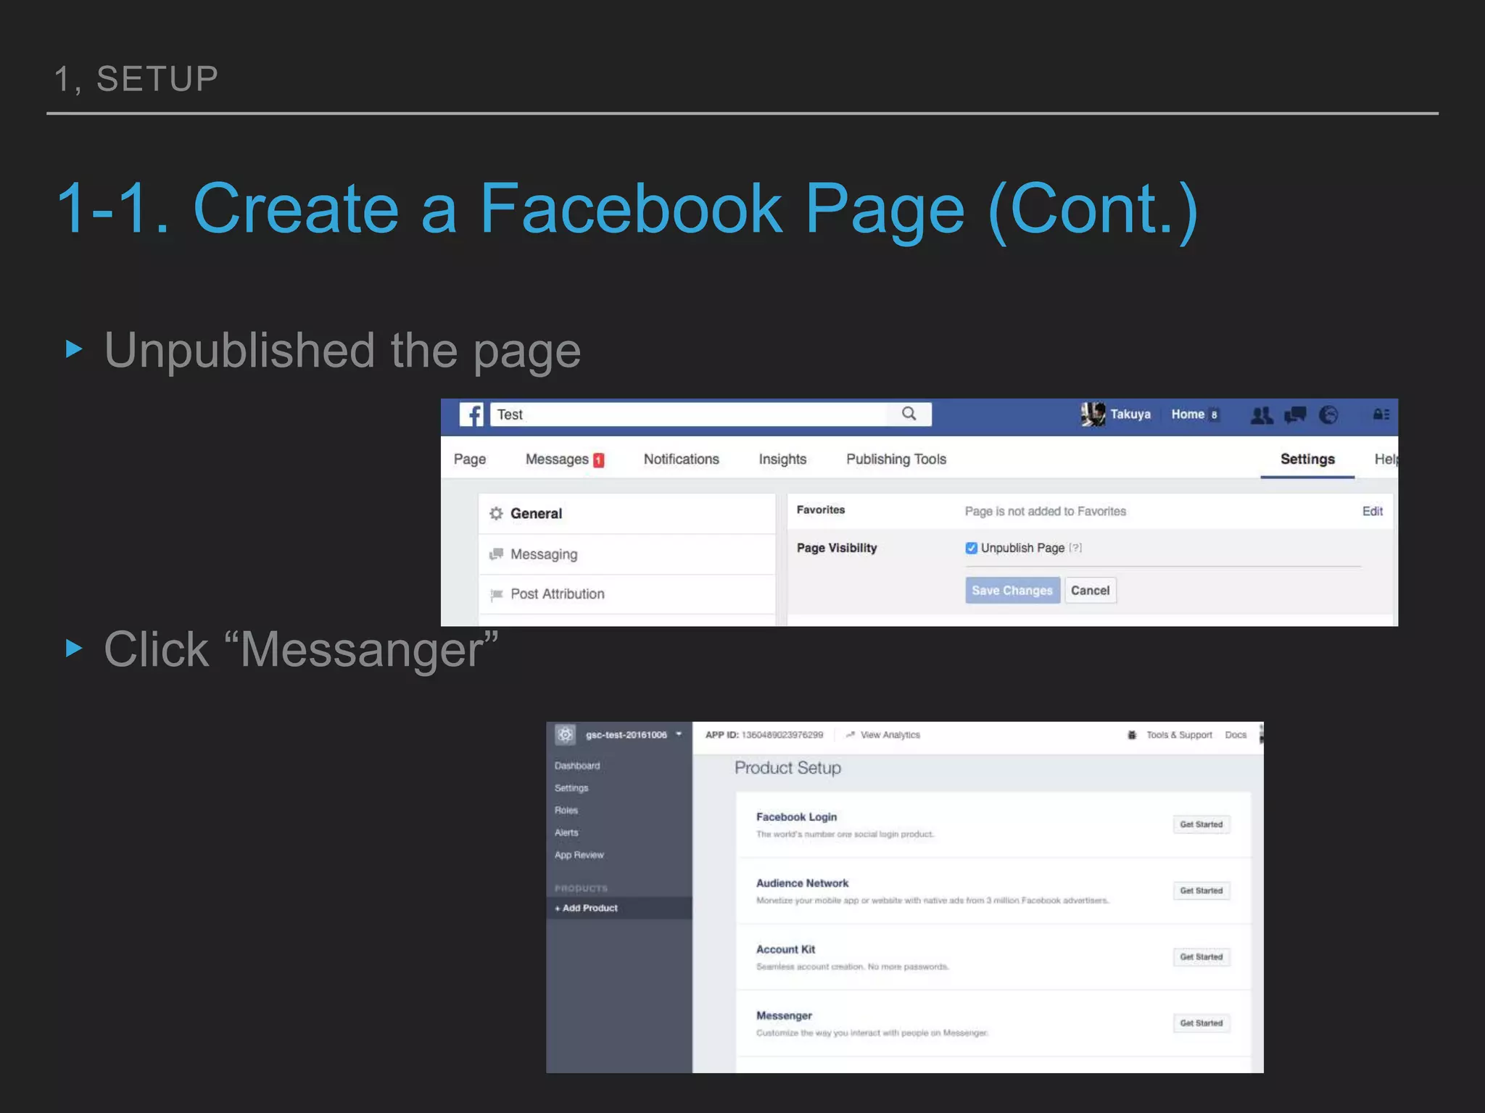
Task: Select the Settings tab
Action: [x=1307, y=459]
